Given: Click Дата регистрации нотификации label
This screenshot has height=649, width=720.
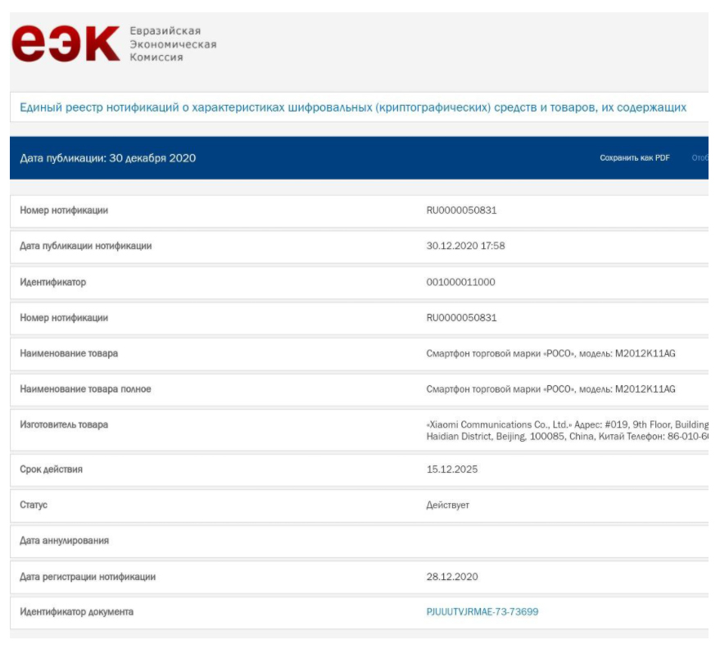Looking at the screenshot, I should pos(88,577).
